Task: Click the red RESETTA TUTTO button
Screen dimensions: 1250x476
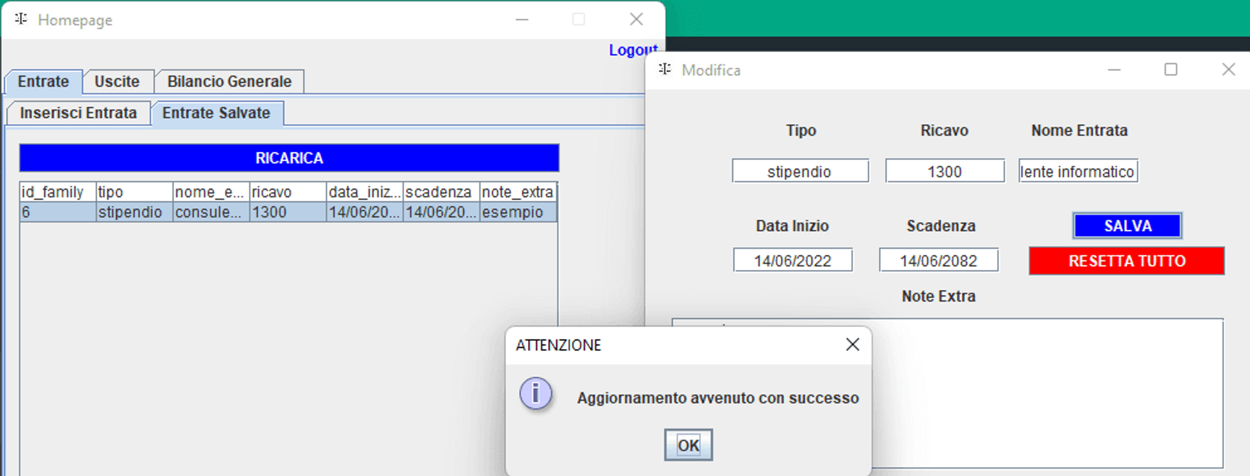Action: 1127,261
